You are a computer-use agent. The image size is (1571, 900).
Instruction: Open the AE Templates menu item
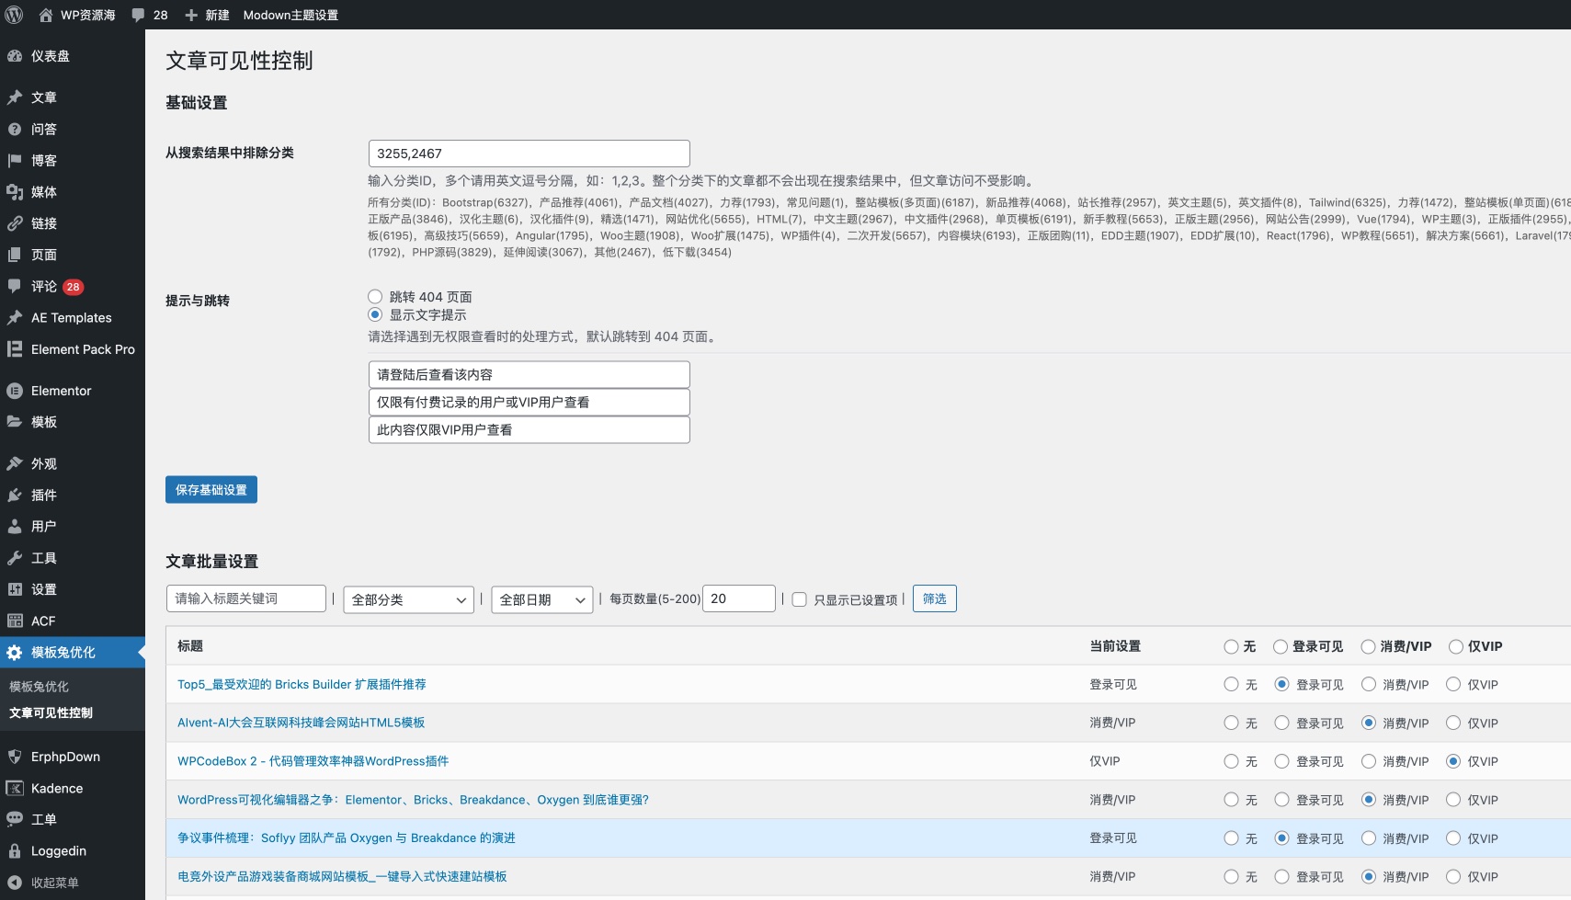tap(73, 318)
